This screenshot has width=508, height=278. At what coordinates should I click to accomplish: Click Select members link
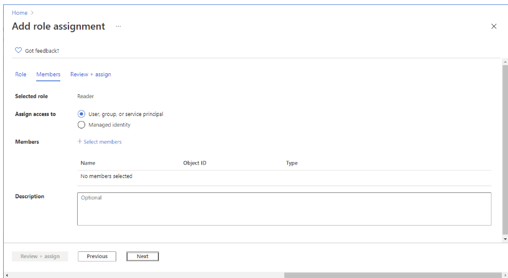point(103,142)
